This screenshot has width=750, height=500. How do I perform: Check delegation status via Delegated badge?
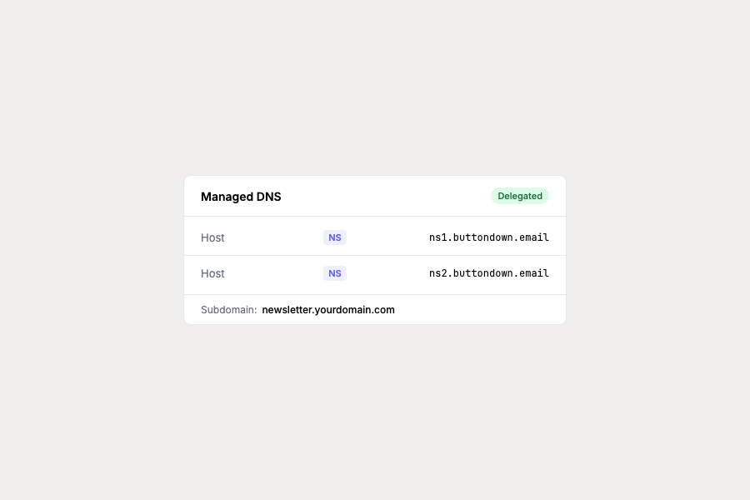(x=520, y=196)
